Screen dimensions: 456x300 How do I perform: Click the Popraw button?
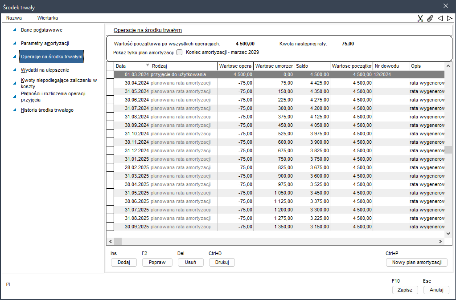coord(157,262)
